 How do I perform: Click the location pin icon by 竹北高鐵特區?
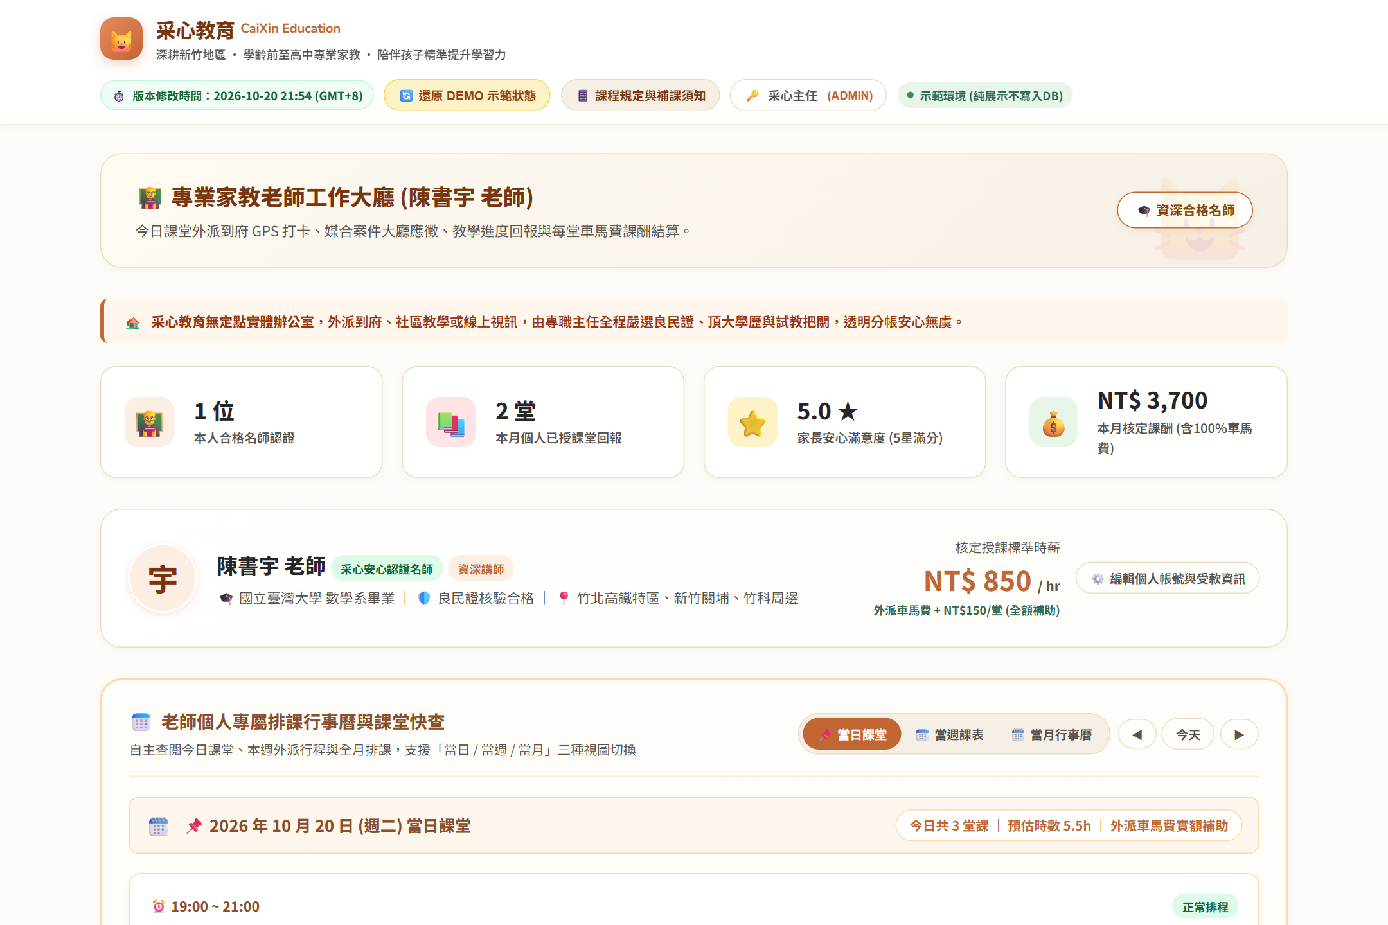tap(564, 599)
